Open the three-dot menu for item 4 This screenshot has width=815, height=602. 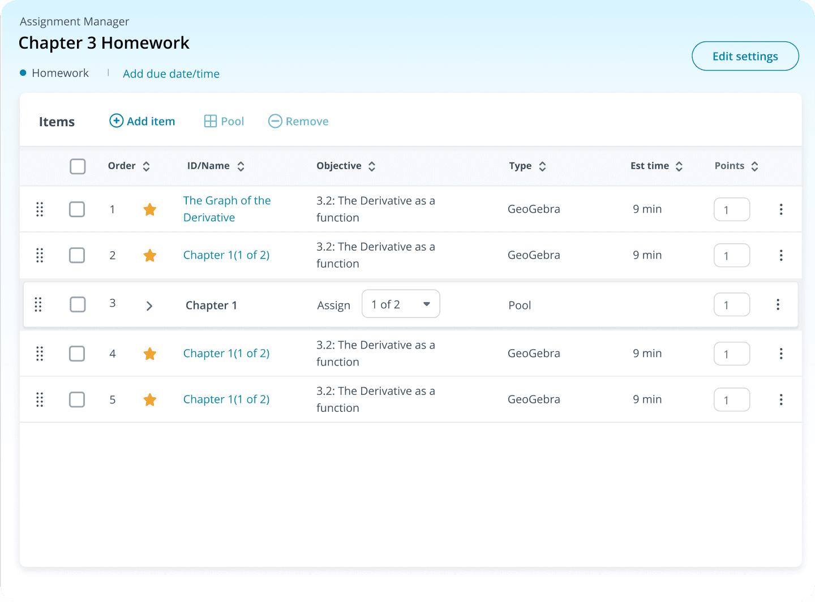click(x=781, y=354)
